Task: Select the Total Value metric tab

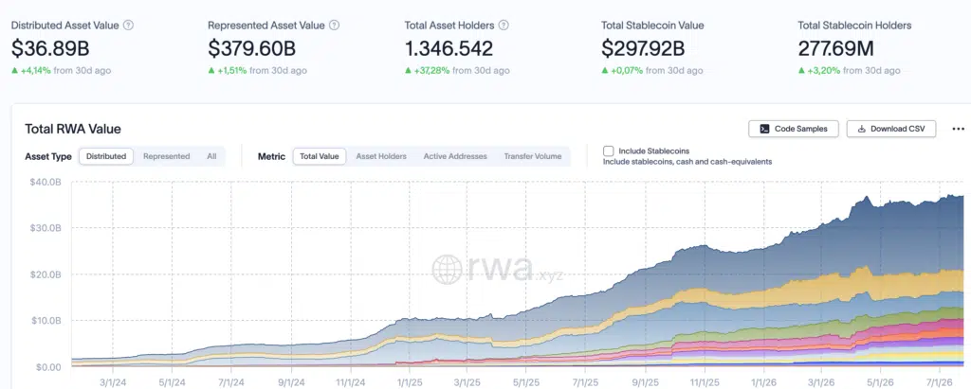Action: coord(320,156)
